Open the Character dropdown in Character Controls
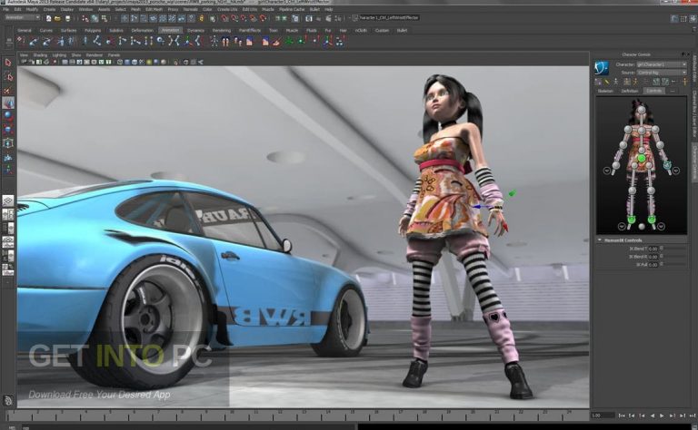This screenshot has width=698, height=430. click(662, 64)
